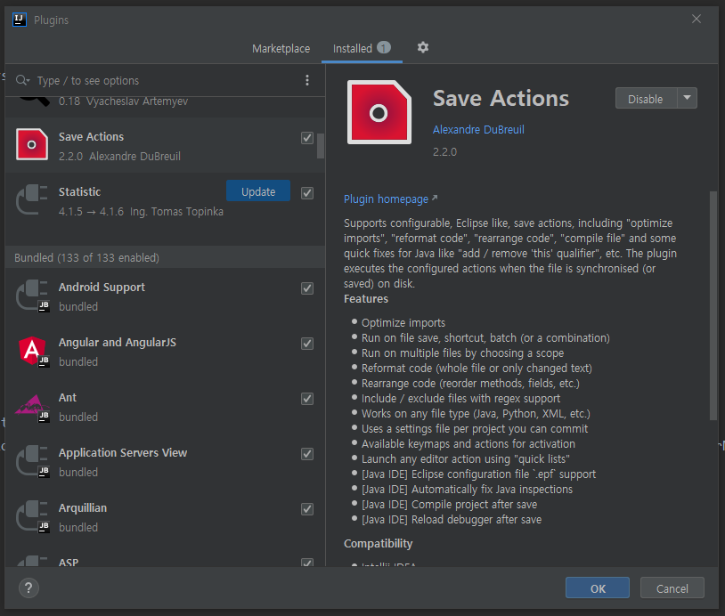Select Application Servers View plugin name
725x616 pixels.
(123, 453)
